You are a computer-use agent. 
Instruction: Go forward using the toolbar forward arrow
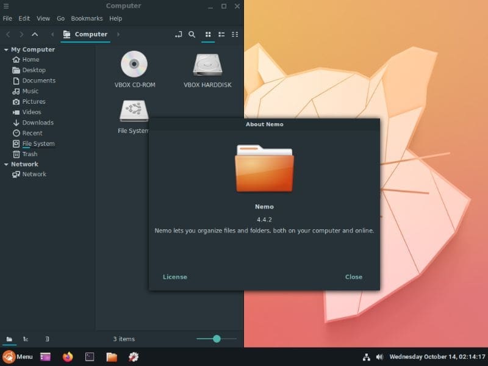tap(21, 34)
